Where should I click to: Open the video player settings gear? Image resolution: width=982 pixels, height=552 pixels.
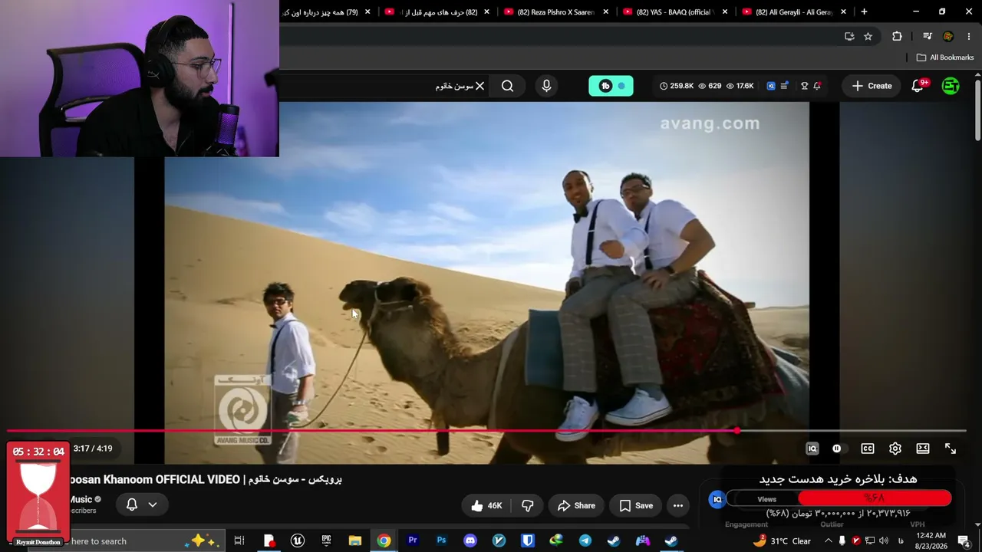(895, 449)
